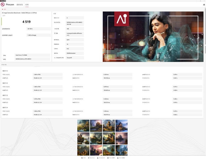Open second thumbnail in second row
The height and width of the screenshot is (160, 206).
point(96,138)
